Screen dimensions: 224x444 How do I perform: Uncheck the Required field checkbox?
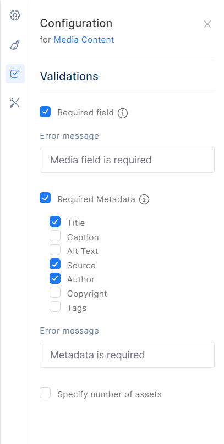pos(45,112)
